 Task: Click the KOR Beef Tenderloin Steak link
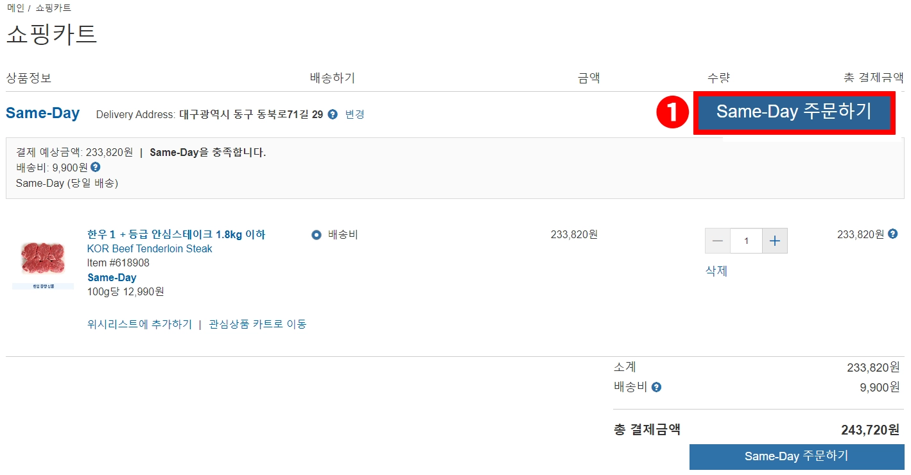(150, 248)
